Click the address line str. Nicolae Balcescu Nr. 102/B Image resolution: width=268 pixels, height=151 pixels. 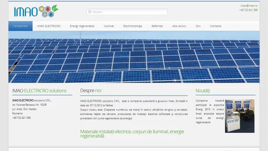(x=29, y=105)
